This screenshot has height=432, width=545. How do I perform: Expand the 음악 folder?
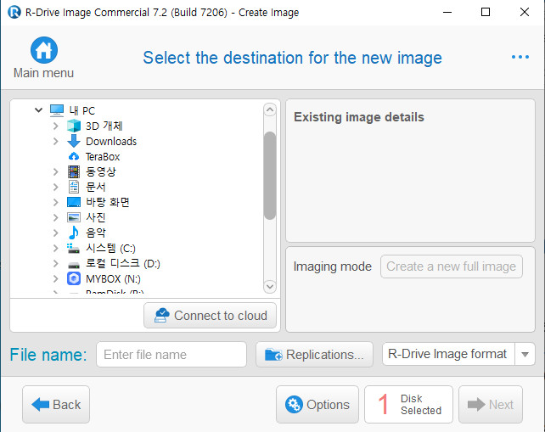coord(56,233)
